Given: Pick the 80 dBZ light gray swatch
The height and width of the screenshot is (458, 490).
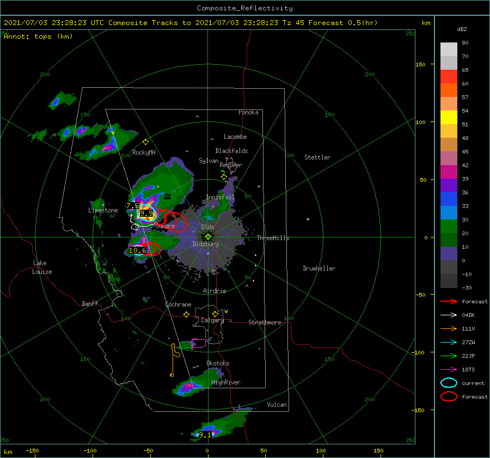Looking at the screenshot, I should tap(449, 49).
